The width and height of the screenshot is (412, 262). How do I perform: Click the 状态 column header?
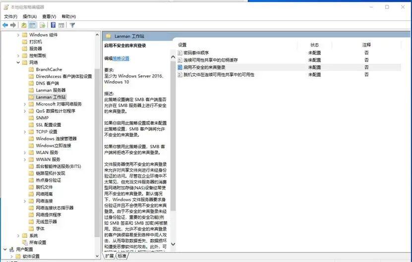coord(314,45)
